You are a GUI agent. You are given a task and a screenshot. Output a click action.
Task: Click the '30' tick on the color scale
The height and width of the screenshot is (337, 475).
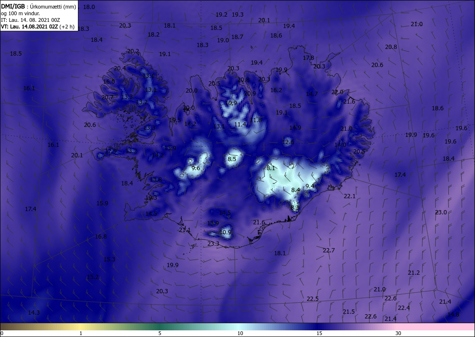pos(399,333)
